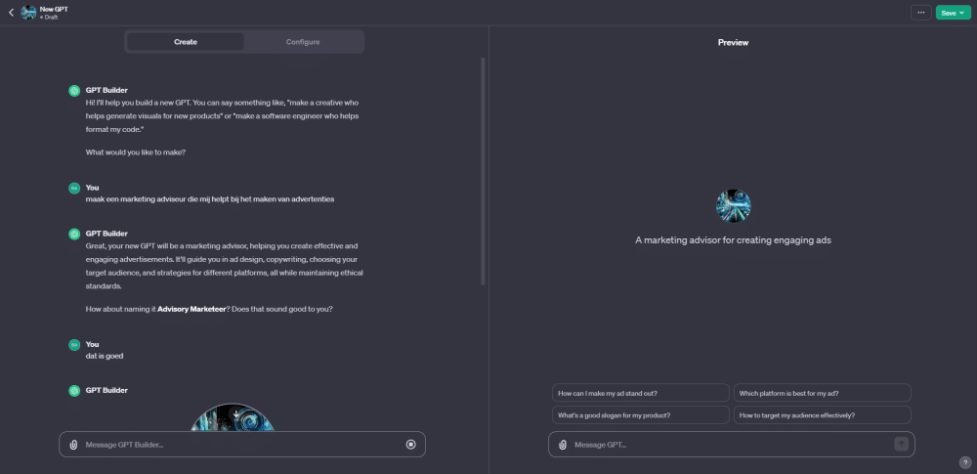
Task: Click the 'Draft' status label
Action: click(51, 18)
